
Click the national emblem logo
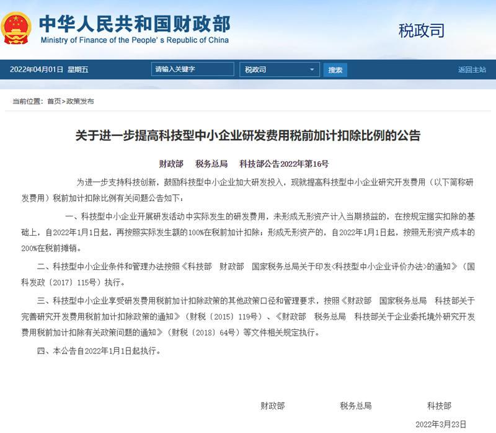coord(17,28)
